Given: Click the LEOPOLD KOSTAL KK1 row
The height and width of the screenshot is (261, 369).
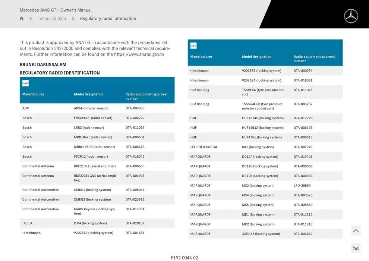Looking at the screenshot, I should click(265, 147).
